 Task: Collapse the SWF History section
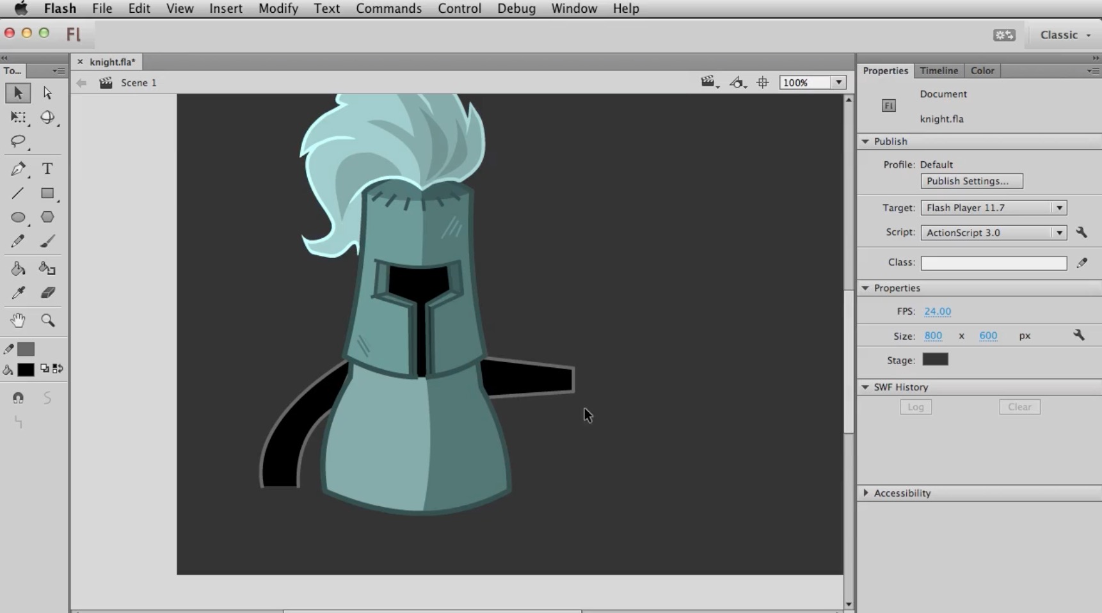tap(865, 387)
